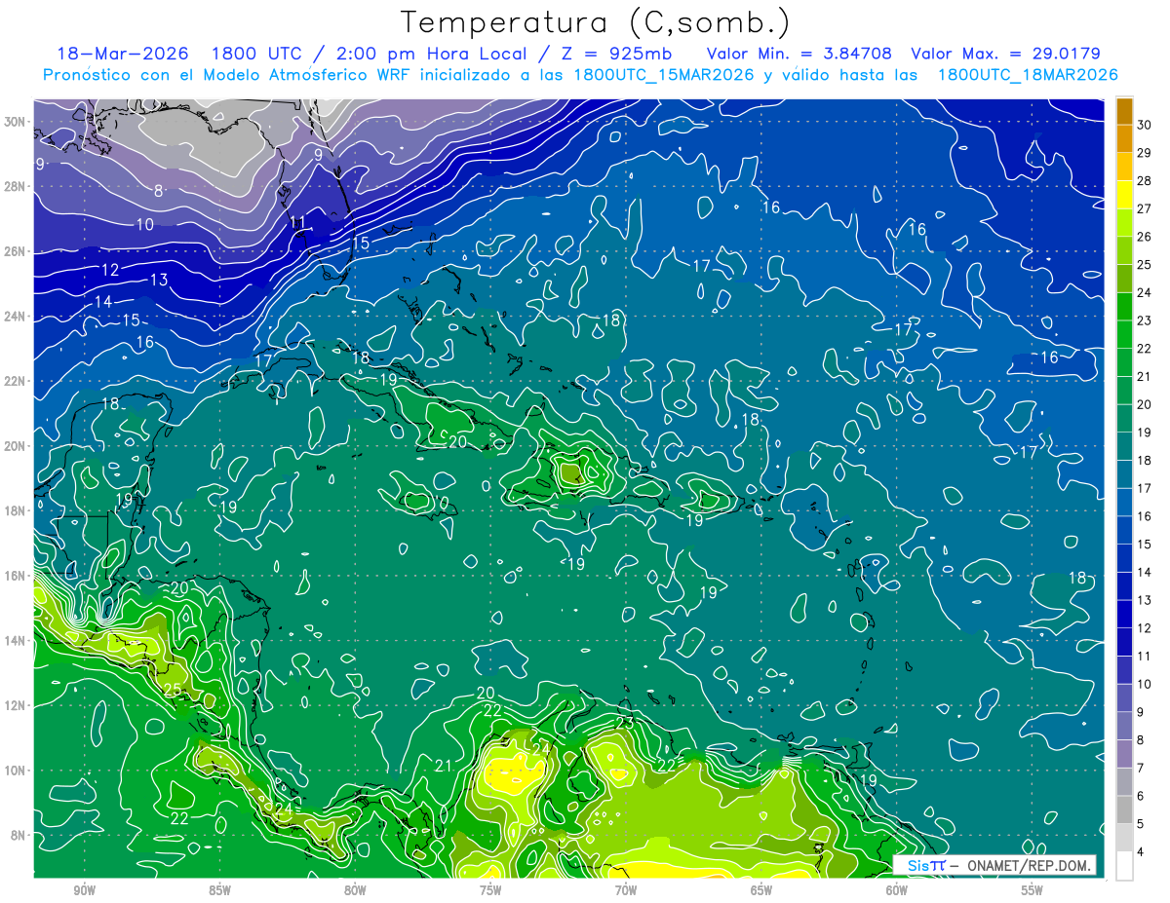Click contour label "14" in the Gulf
This screenshot has width=1170, height=903.
(x=103, y=302)
